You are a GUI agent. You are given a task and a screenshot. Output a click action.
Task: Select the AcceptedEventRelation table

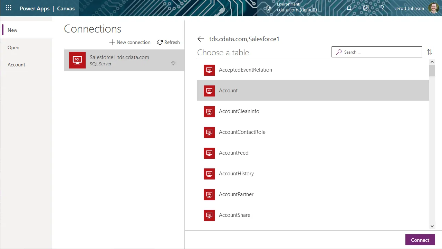coord(246,70)
